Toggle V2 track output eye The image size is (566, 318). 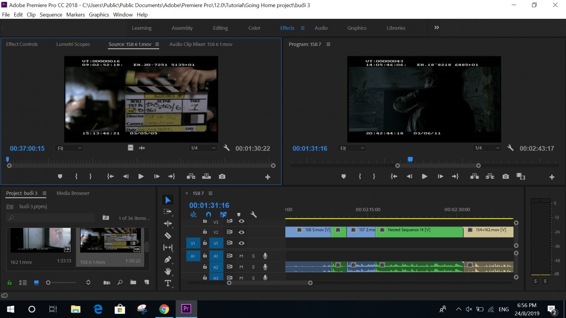click(241, 232)
